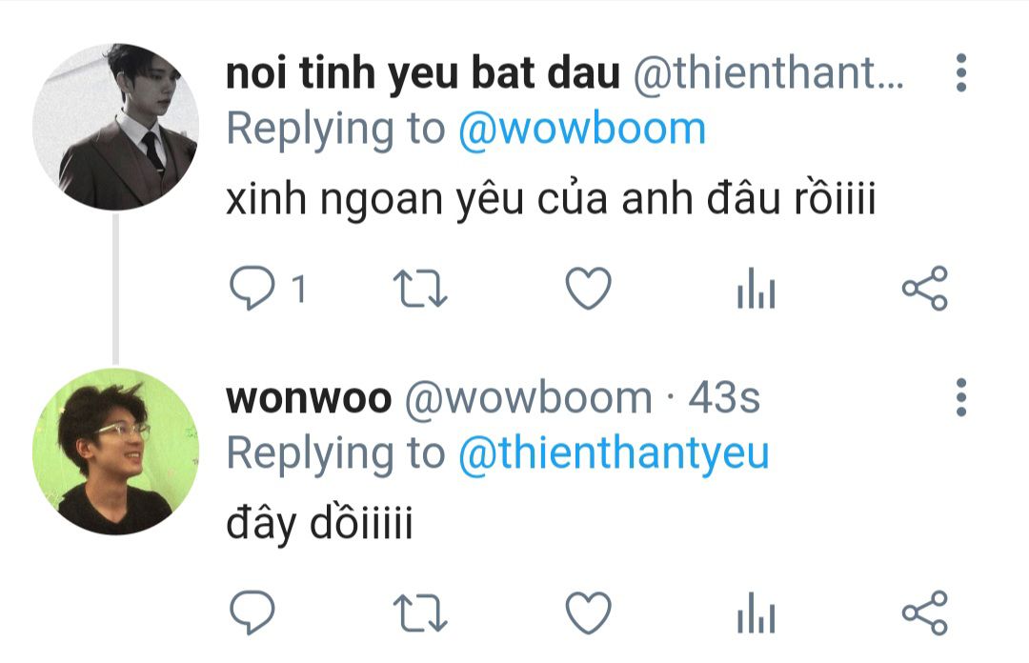Viewport: 1029px width, 663px height.
Task: Open wonwoo's green profile picture
Action: pyautogui.click(x=115, y=452)
